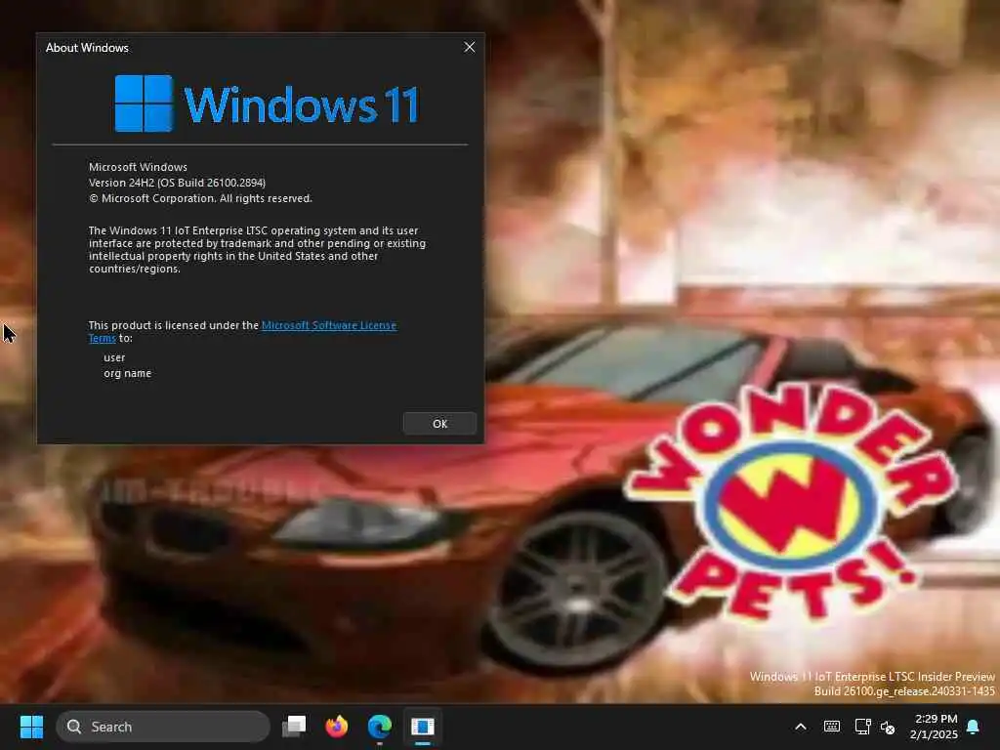Open the network status tray icon
1000x750 pixels.
(x=862, y=727)
